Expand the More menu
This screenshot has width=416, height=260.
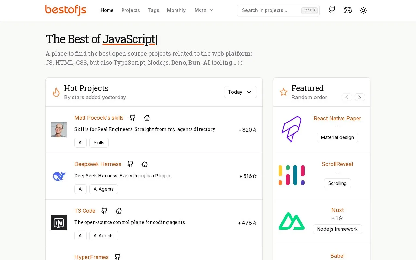click(x=204, y=10)
